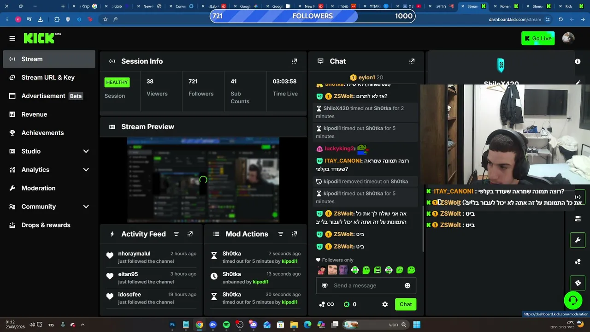Click the chat identity badge icon

324,285
